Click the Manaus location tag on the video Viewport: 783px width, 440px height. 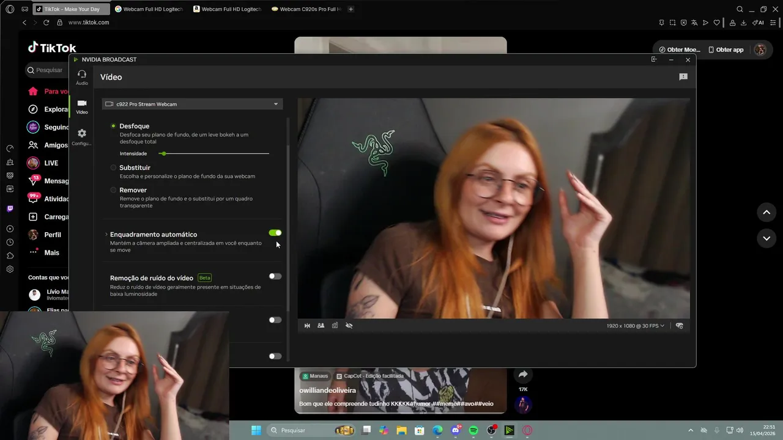tap(315, 376)
